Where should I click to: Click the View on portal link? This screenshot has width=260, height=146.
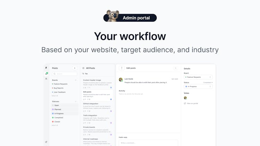tap(191, 103)
